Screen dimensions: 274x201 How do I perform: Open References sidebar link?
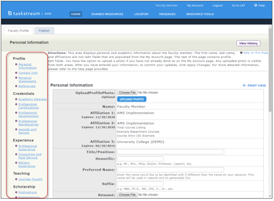point(27,86)
